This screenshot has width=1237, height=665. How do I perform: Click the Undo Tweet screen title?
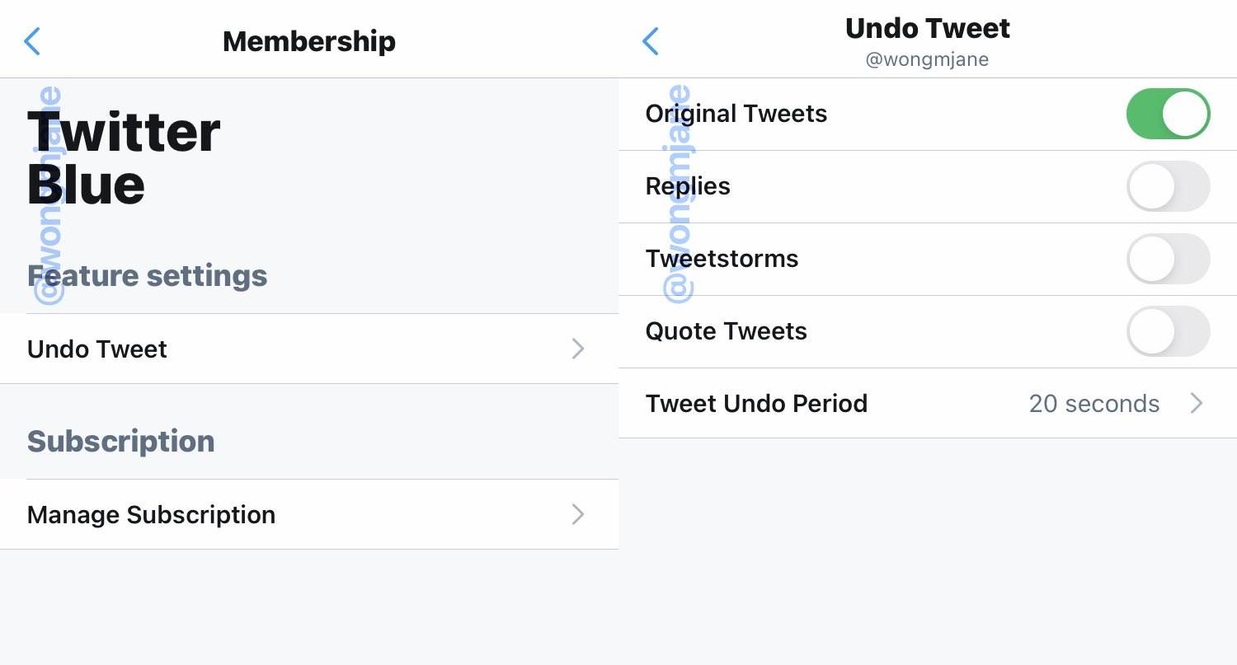pyautogui.click(x=927, y=27)
